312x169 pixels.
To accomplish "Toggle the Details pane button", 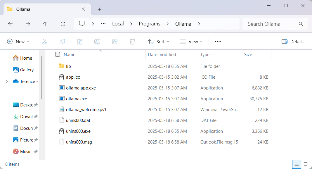I will coord(292,42).
